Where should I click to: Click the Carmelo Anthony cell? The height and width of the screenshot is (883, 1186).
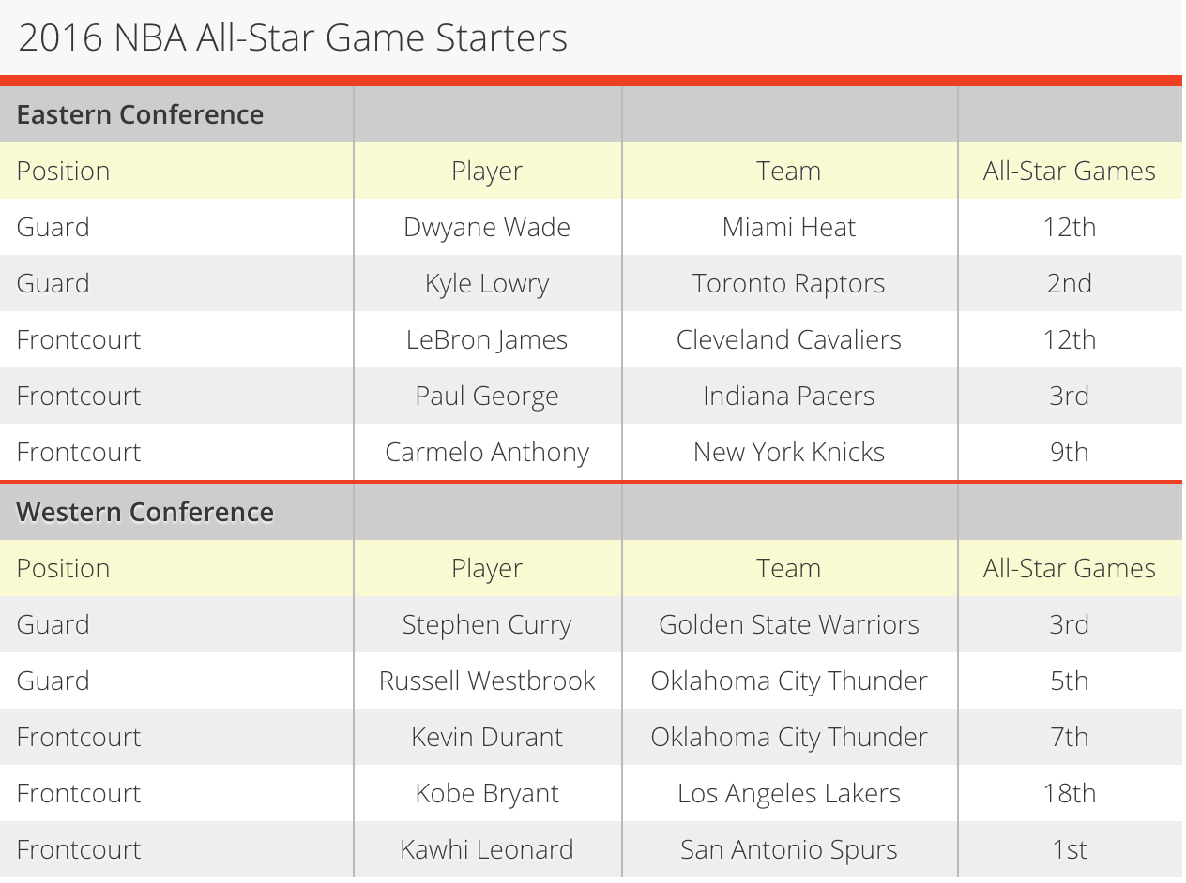pos(487,453)
